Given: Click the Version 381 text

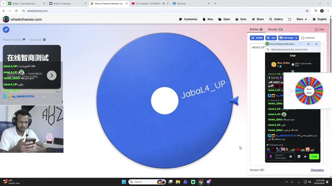Looking at the screenshot, I should tap(257, 170).
